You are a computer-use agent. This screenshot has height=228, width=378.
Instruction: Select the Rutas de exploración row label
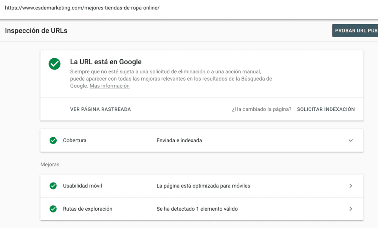(87, 209)
